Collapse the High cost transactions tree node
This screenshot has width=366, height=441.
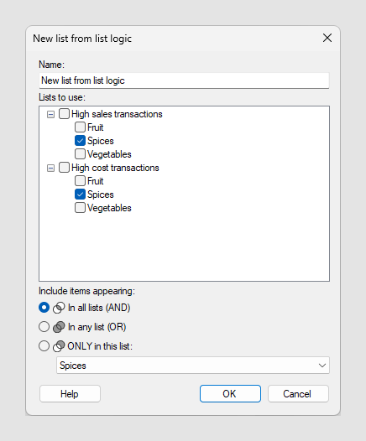(x=50, y=169)
